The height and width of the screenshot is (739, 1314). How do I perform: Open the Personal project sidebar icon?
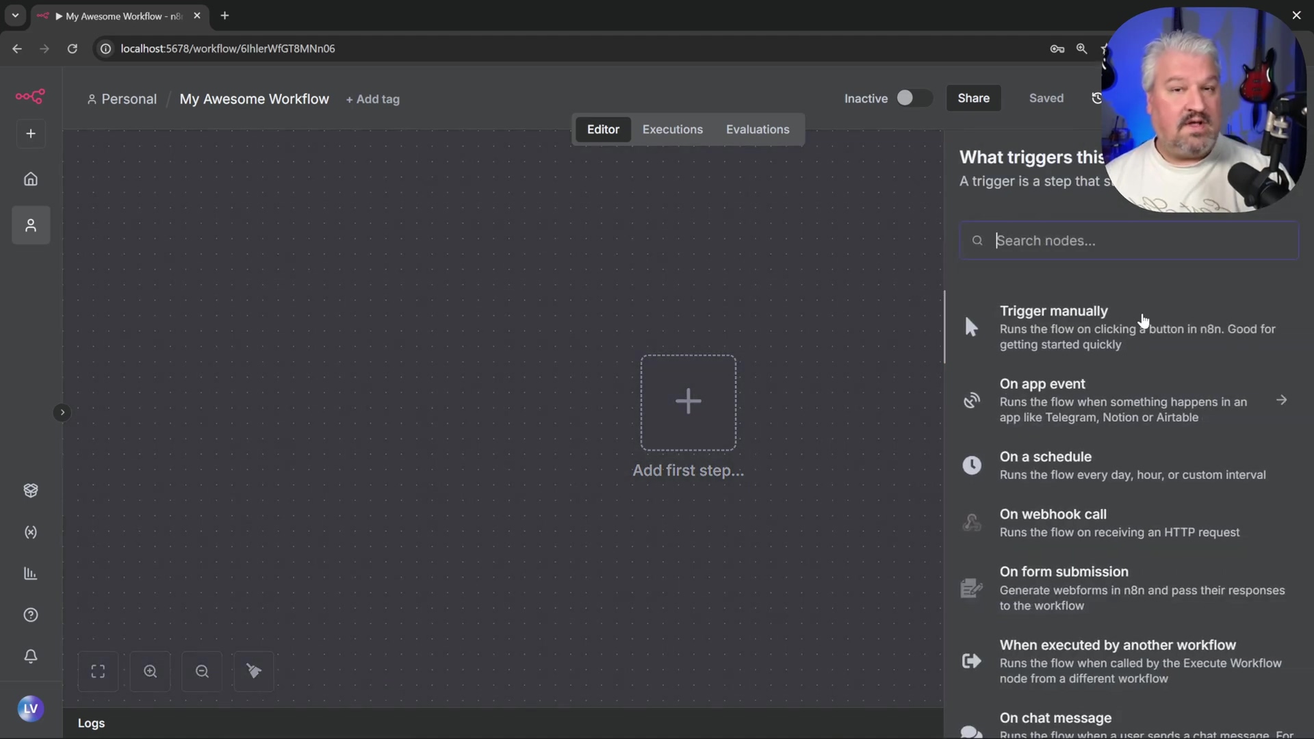point(31,226)
